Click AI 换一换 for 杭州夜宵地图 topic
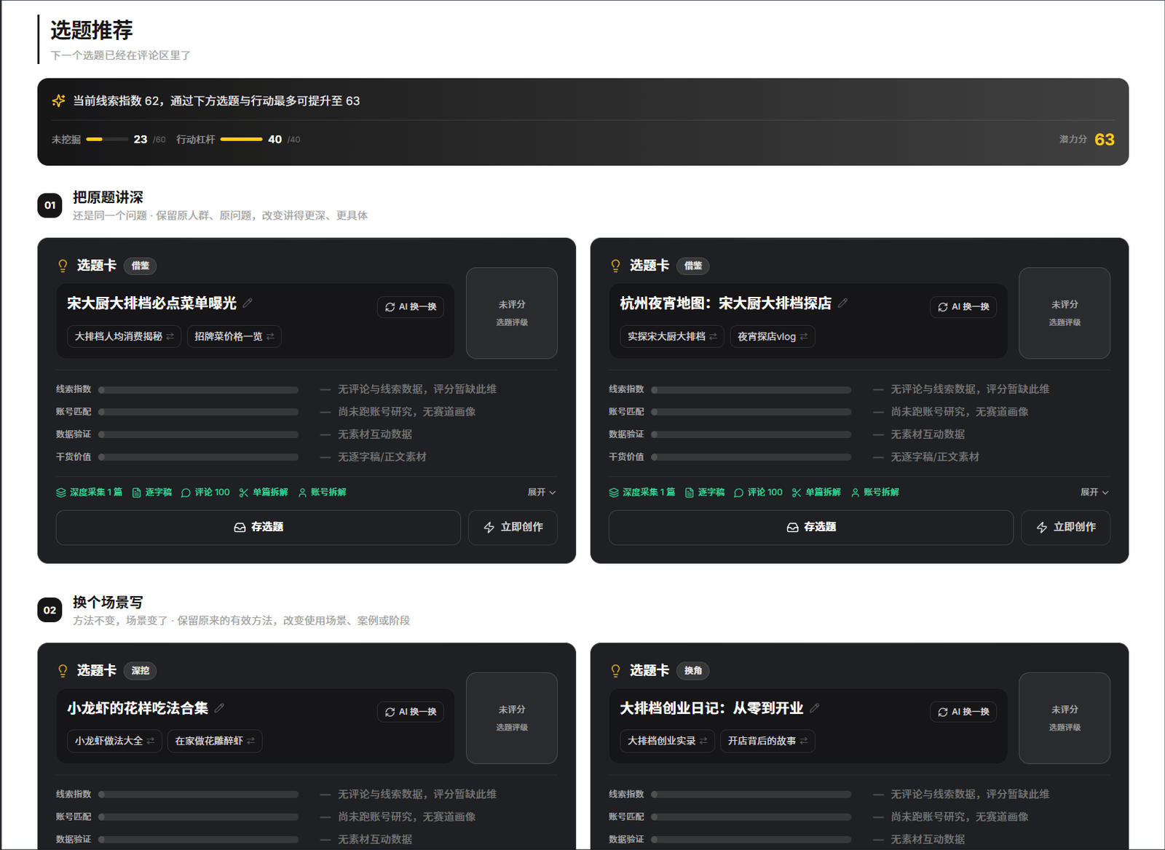The height and width of the screenshot is (850, 1165). coord(963,307)
